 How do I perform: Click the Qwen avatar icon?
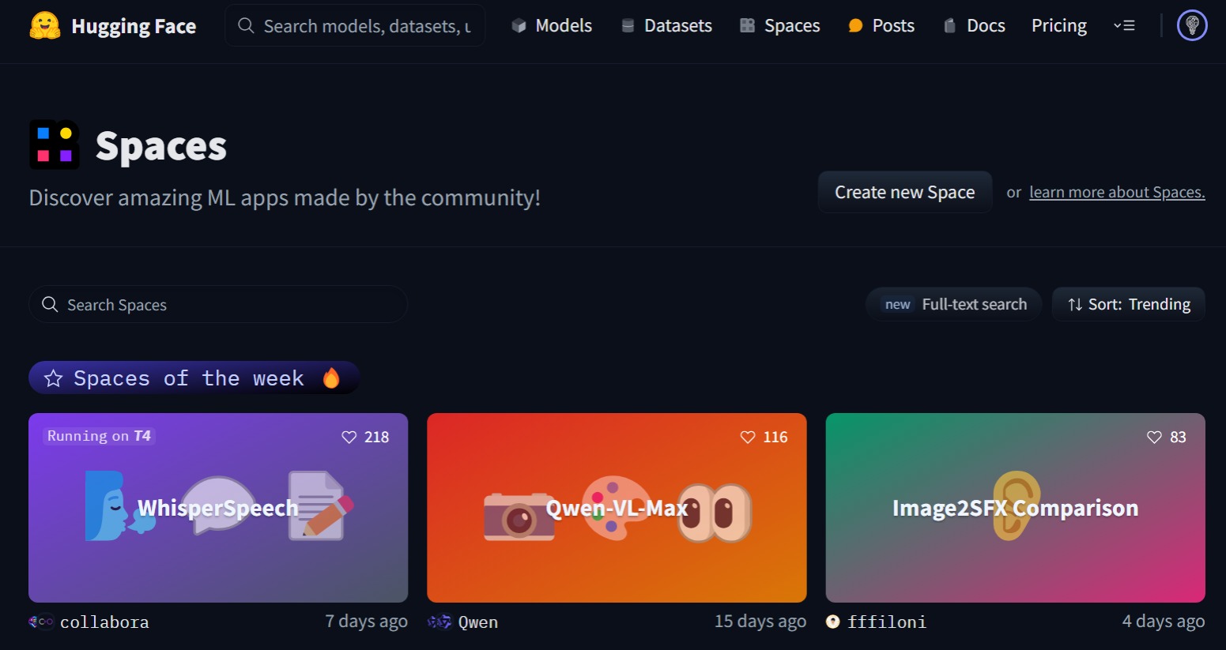coord(439,622)
